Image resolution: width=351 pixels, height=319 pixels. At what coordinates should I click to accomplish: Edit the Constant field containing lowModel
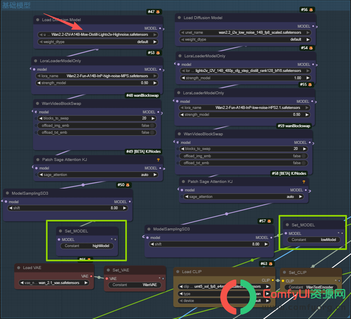[x=314, y=240]
